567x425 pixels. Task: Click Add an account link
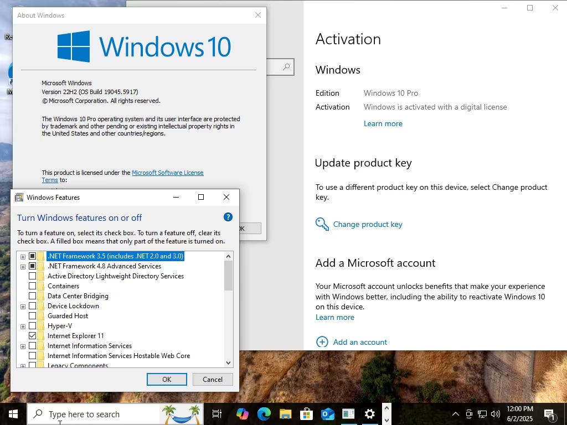click(360, 342)
